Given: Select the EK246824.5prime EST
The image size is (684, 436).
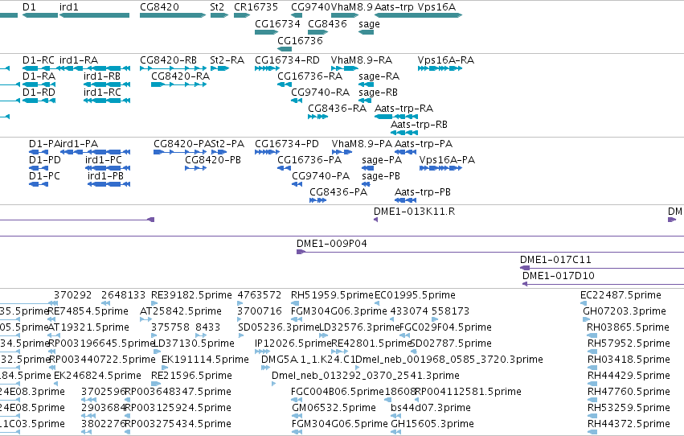Looking at the screenshot, I should tap(55, 384).
